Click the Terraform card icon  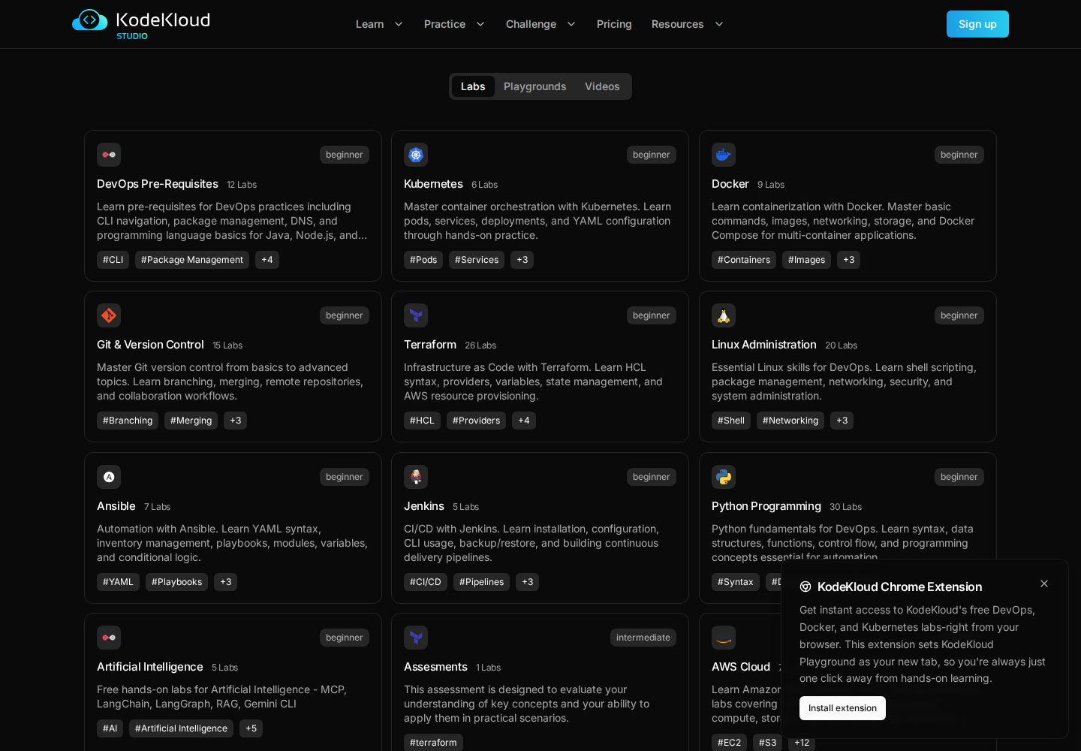click(x=416, y=315)
